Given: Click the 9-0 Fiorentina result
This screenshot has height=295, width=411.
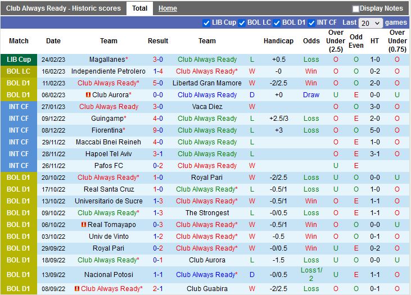Looking at the screenshot, I should 158,130.
